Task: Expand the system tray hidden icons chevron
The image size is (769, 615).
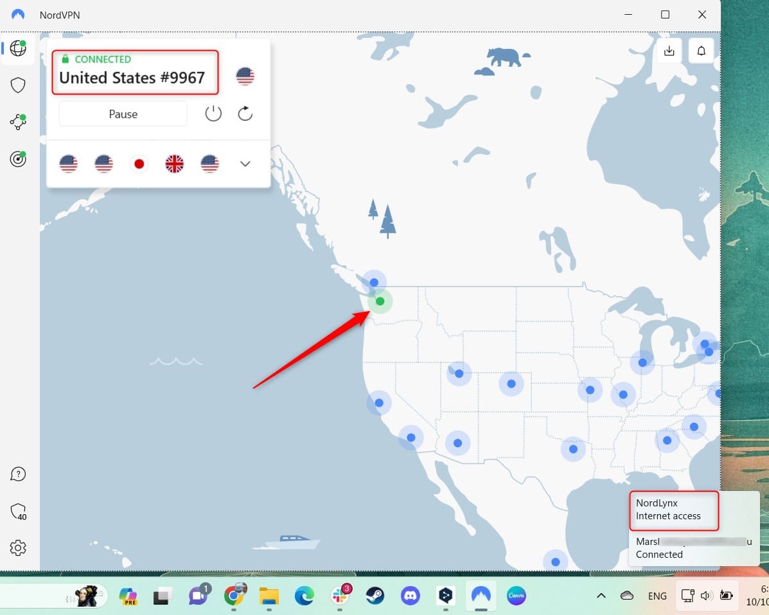Action: coord(601,596)
